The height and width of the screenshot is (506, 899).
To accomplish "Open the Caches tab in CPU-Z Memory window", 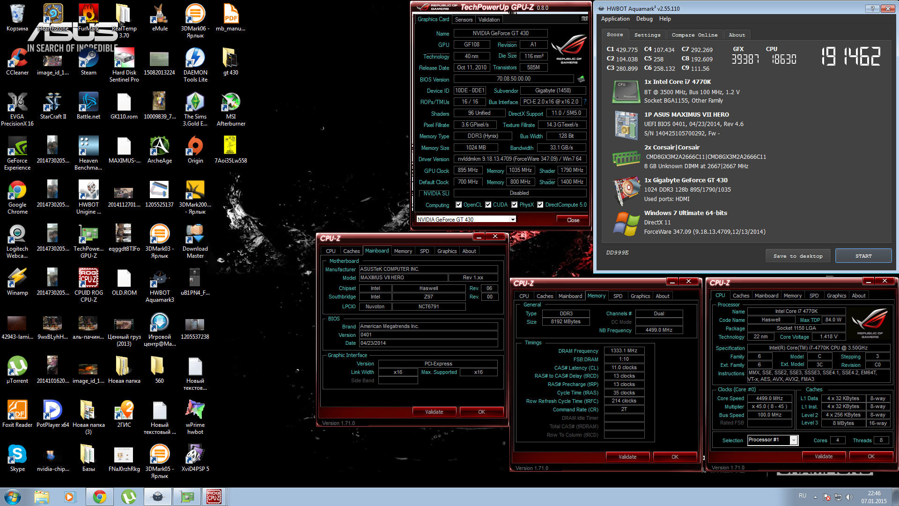I will click(x=545, y=296).
